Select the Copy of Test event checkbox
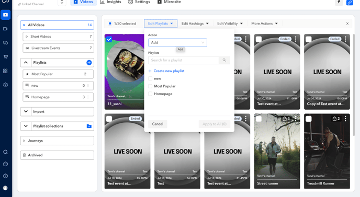Screen dimensions: 360x197 [x=309, y=39]
